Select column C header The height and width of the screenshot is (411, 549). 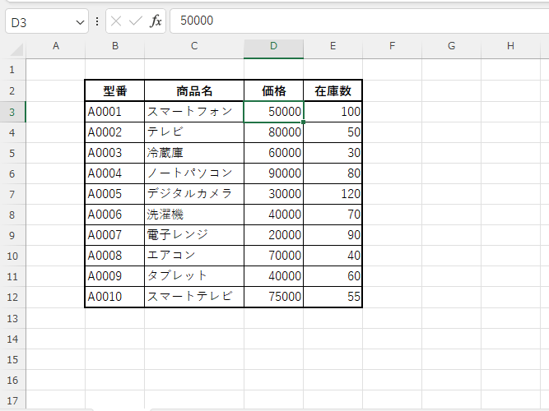point(194,46)
